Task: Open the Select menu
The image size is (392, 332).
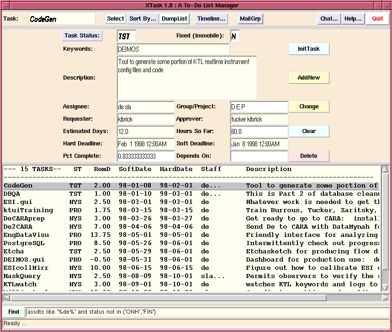Action: click(116, 19)
